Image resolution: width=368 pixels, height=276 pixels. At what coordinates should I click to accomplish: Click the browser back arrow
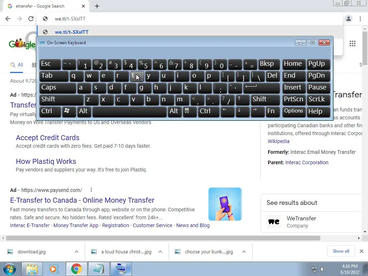[8, 19]
